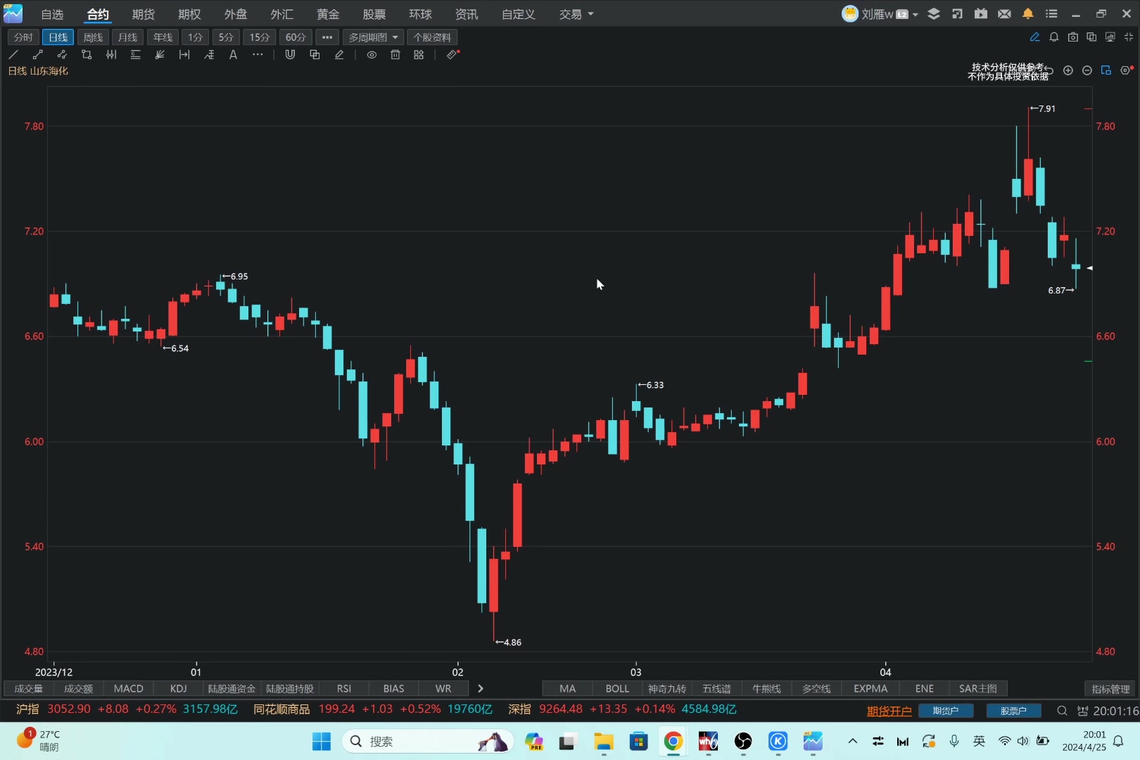The width and height of the screenshot is (1140, 760).
Task: Select the MACD indicator tab
Action: (x=128, y=689)
